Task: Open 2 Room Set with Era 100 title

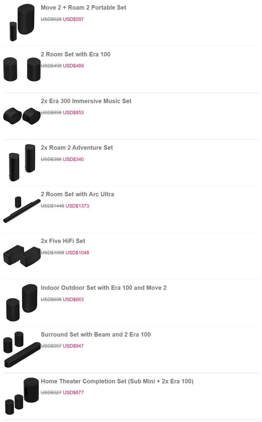Action: (x=75, y=54)
